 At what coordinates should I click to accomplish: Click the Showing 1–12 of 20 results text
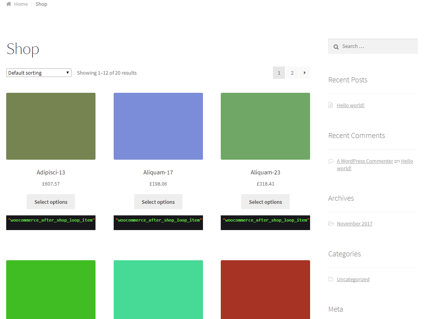(107, 73)
